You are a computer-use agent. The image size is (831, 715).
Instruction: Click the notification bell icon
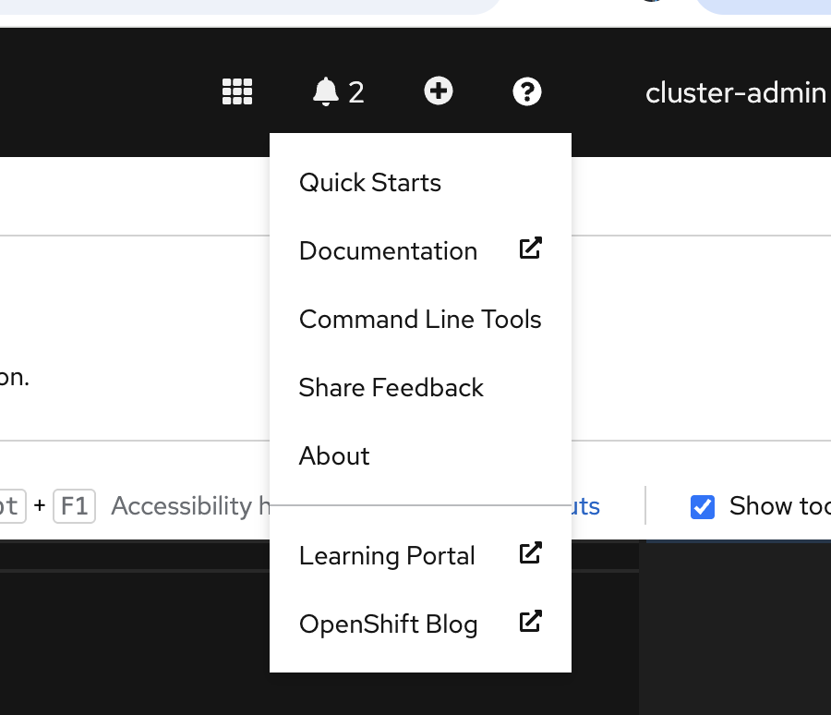[325, 91]
